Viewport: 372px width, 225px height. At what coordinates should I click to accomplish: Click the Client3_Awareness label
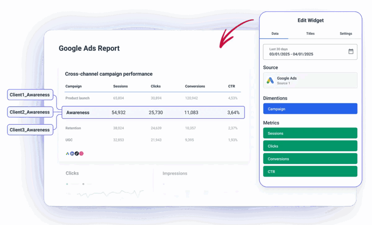click(x=30, y=130)
